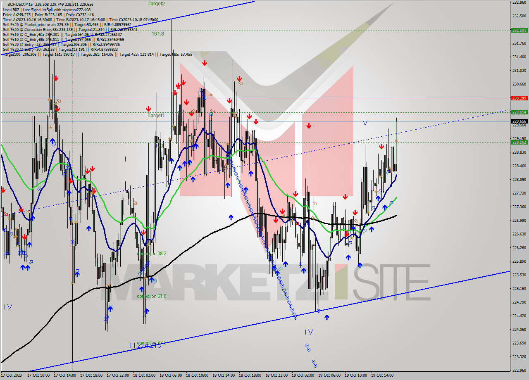529x380 pixels.
Task: Click the '18 Oct 14:00' time label
Action: [x=224, y=375]
